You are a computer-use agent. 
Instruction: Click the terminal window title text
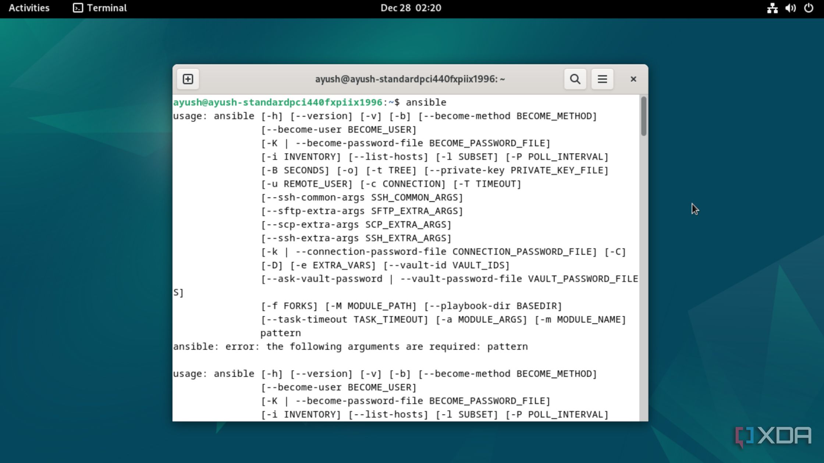(x=410, y=79)
